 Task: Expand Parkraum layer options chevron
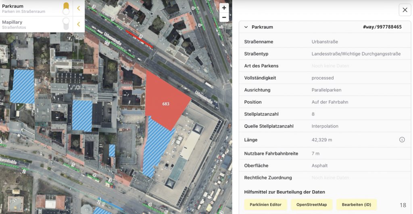click(79, 8)
